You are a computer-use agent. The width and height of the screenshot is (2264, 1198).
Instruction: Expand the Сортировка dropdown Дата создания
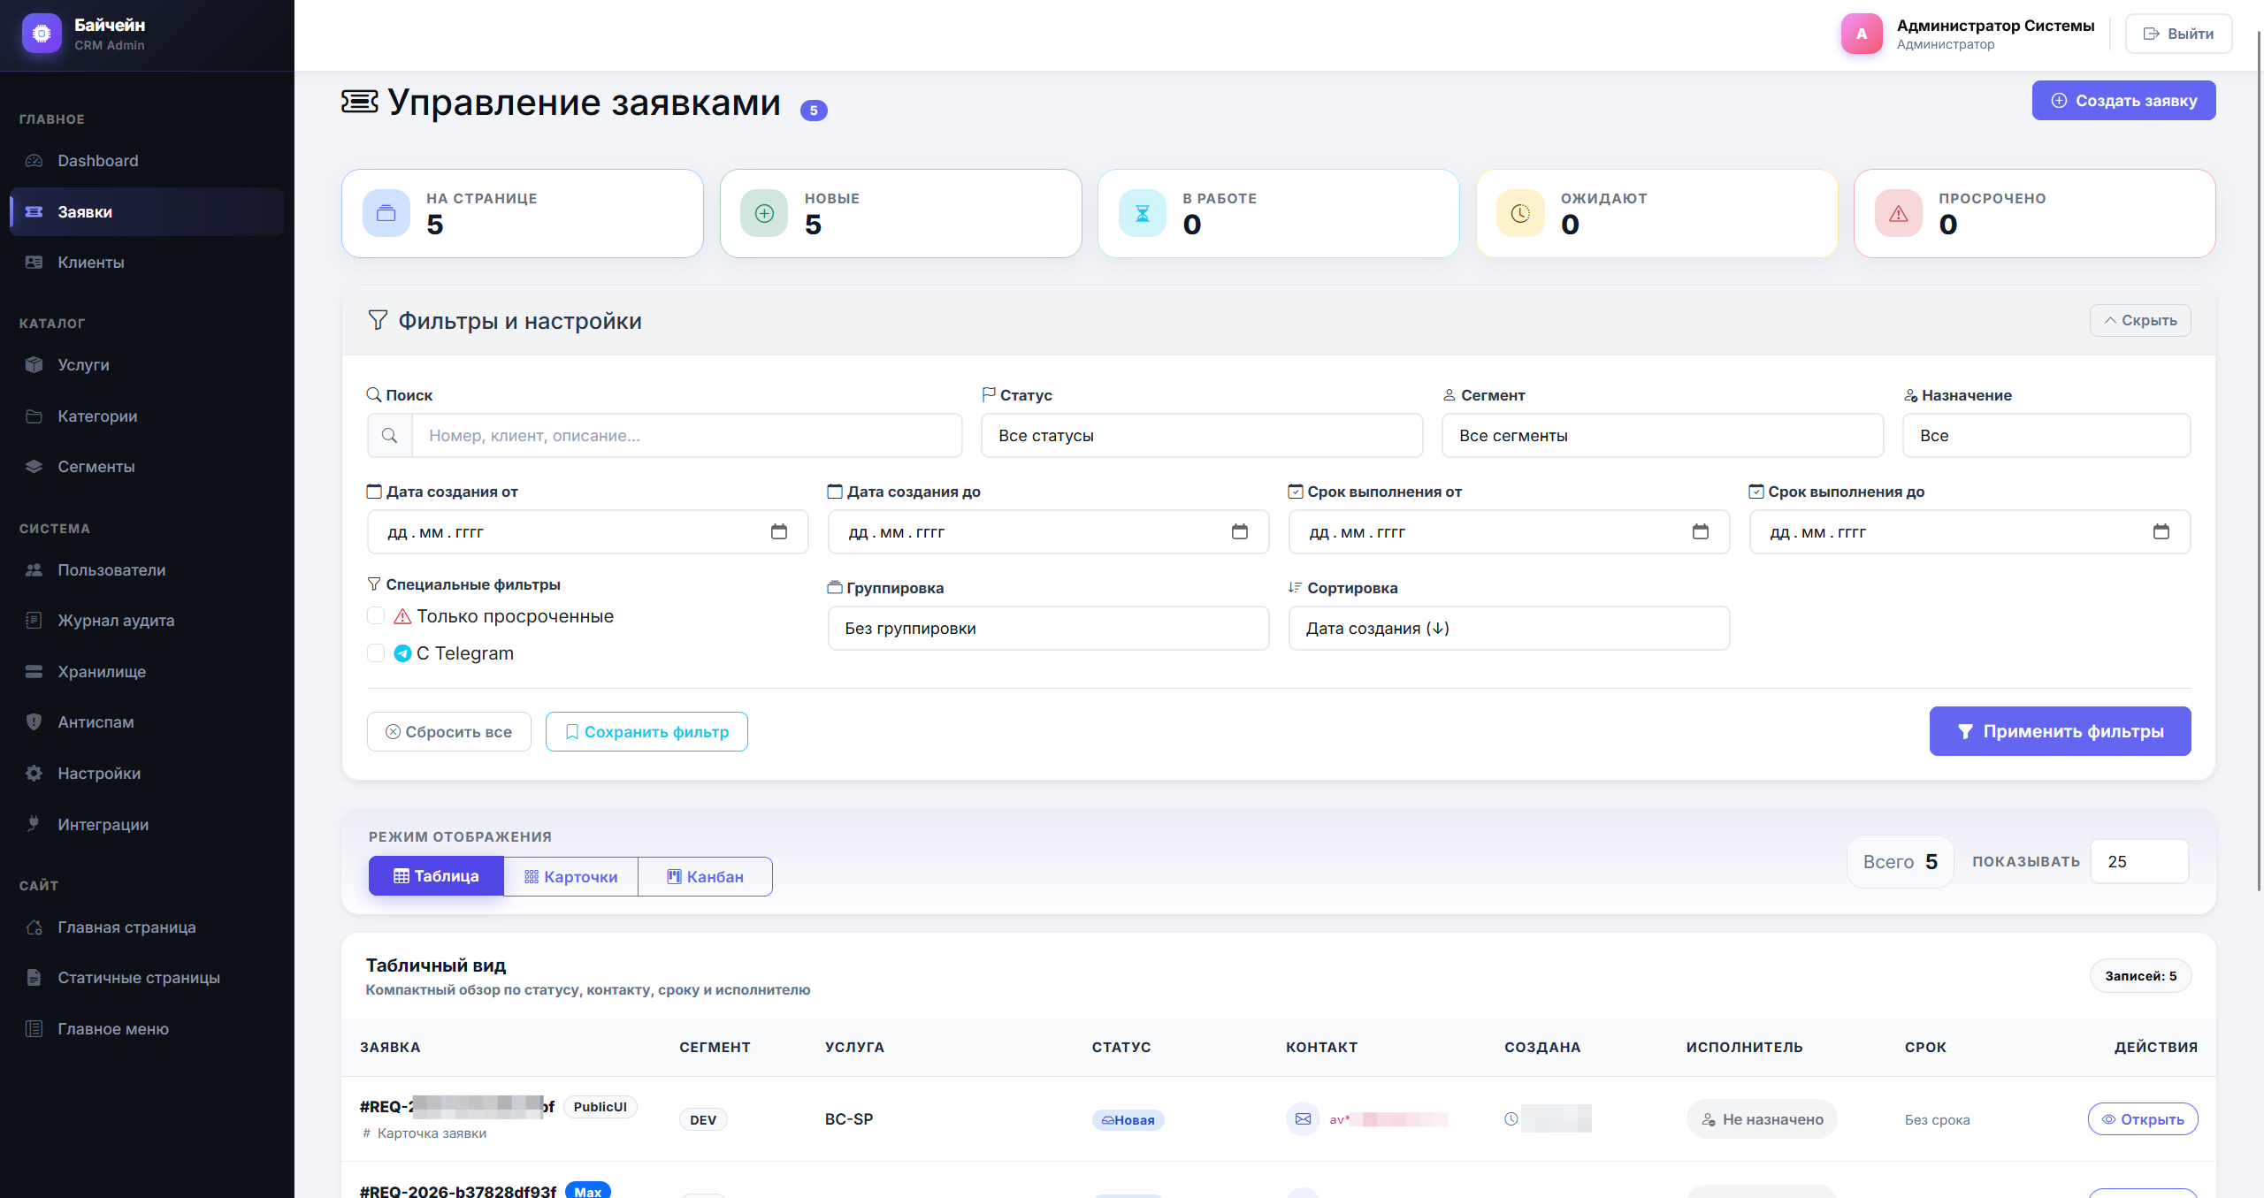[x=1508, y=629]
